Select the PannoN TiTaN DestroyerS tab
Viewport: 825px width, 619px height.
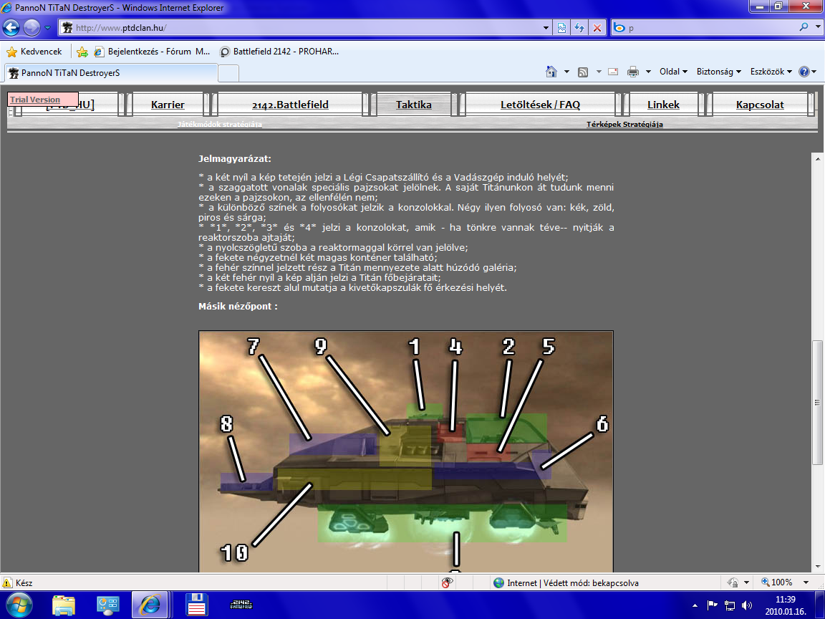pyautogui.click(x=111, y=72)
